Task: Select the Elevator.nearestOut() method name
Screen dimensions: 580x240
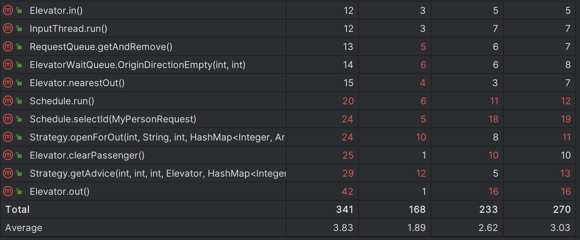Action: tap(77, 83)
